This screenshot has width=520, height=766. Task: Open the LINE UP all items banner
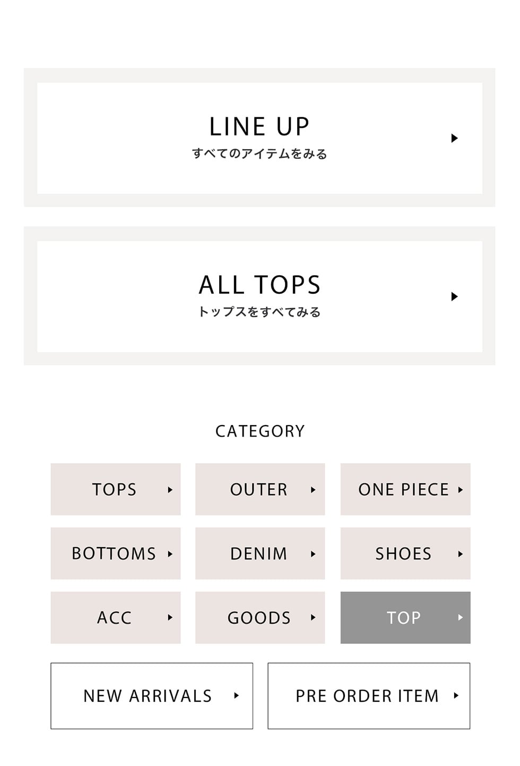click(x=259, y=137)
